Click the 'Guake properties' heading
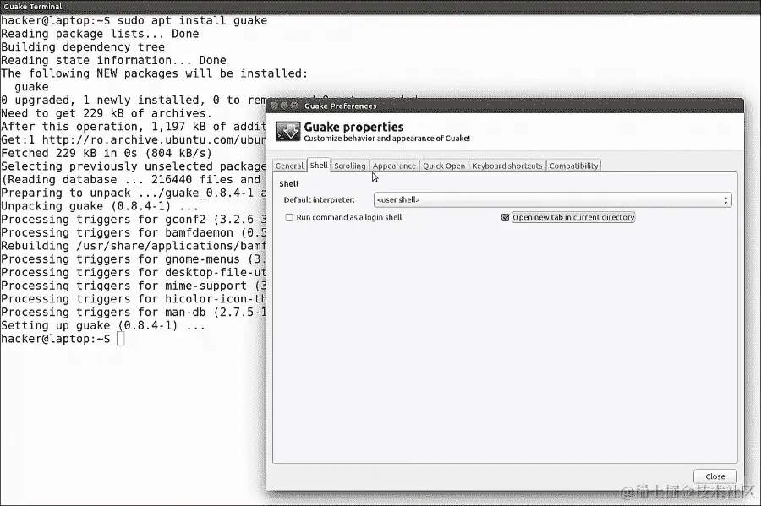This screenshot has height=506, width=761. pyautogui.click(x=353, y=127)
